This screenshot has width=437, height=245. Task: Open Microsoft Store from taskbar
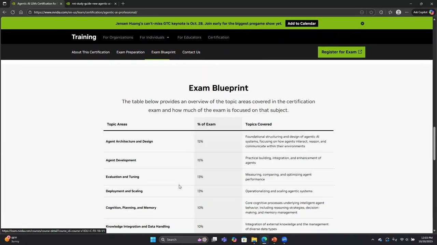coord(244,240)
